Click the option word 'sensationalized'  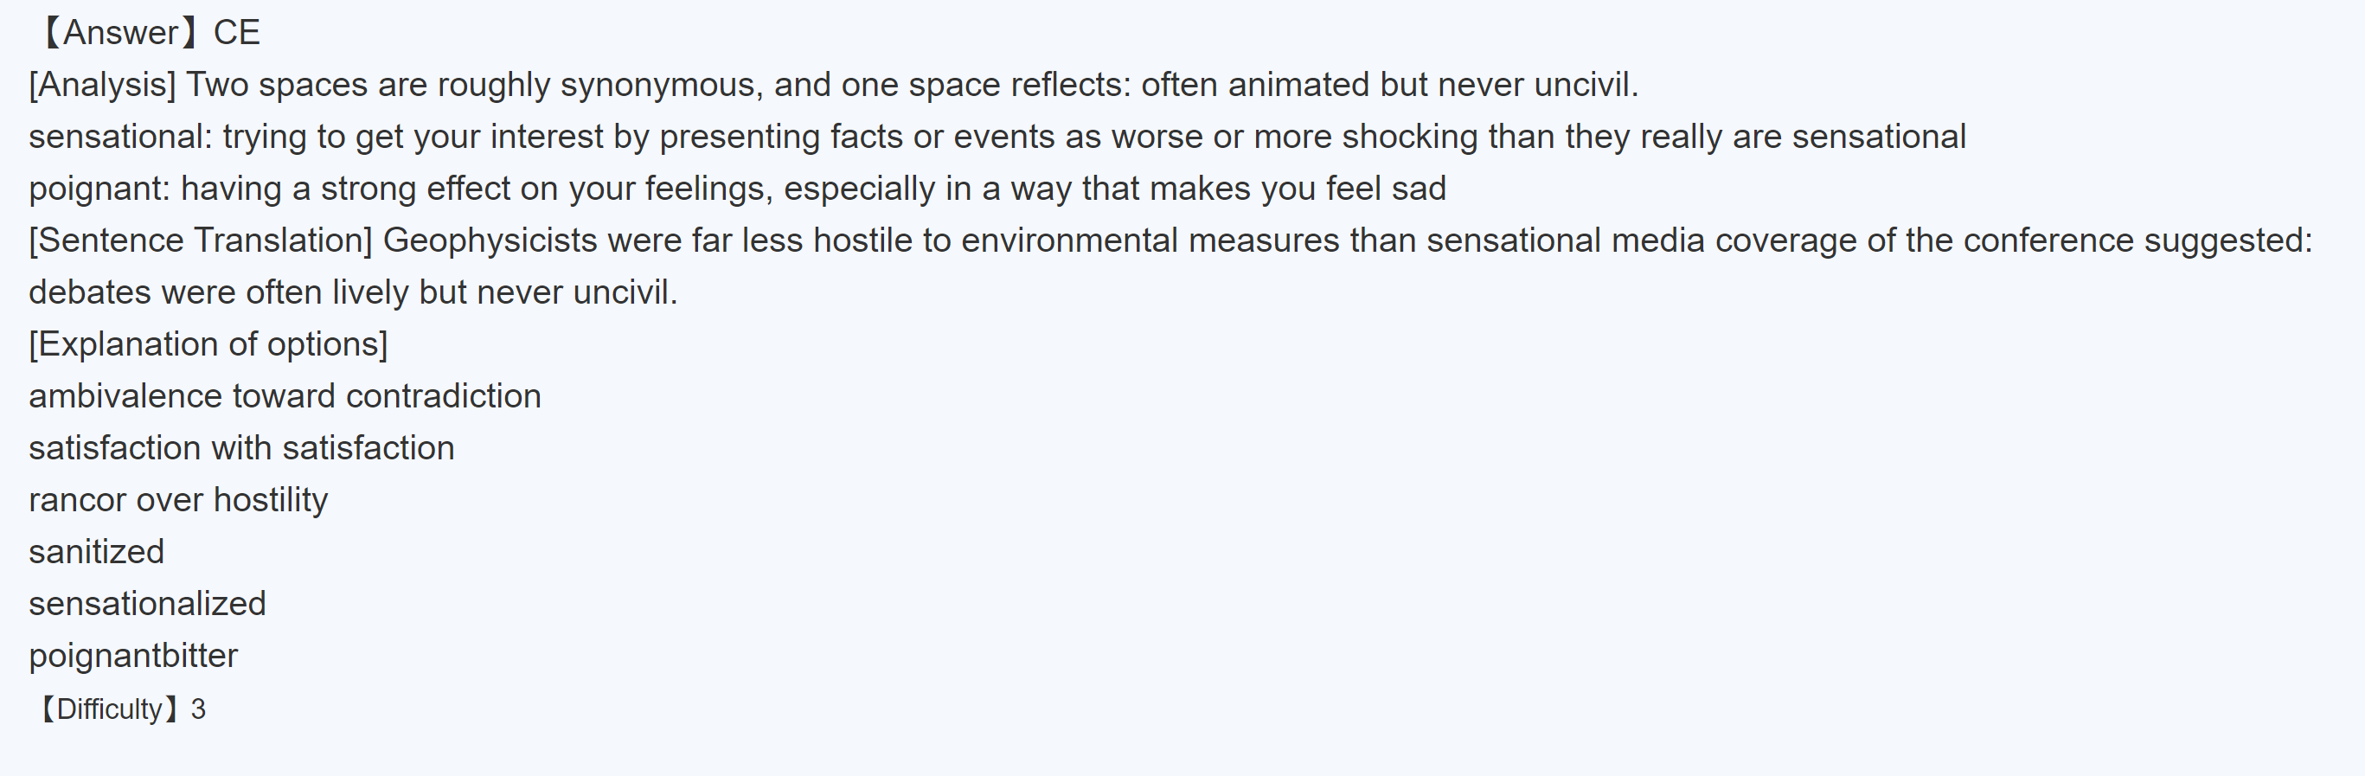tap(147, 603)
